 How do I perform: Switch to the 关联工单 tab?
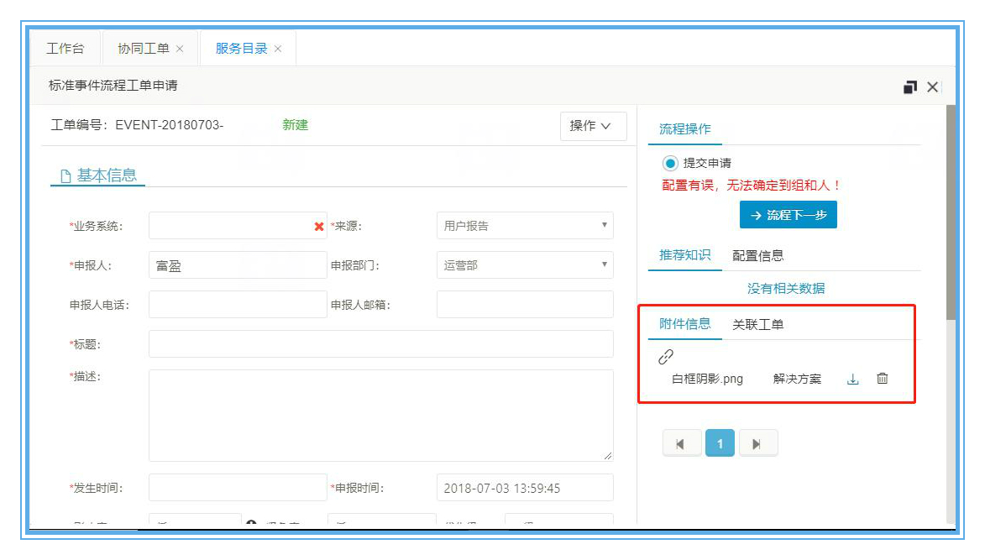757,325
